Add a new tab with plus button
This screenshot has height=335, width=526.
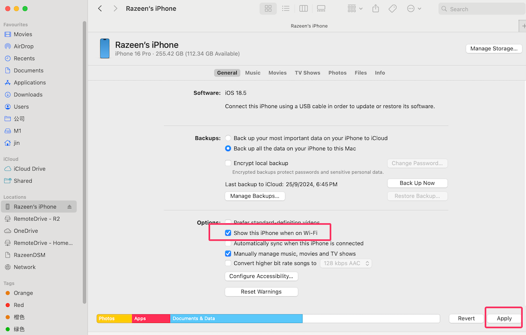pyautogui.click(x=523, y=26)
